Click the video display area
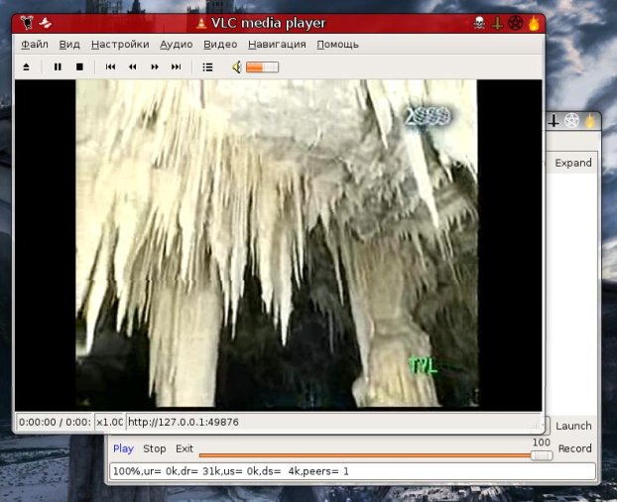617x502 pixels. [278, 245]
